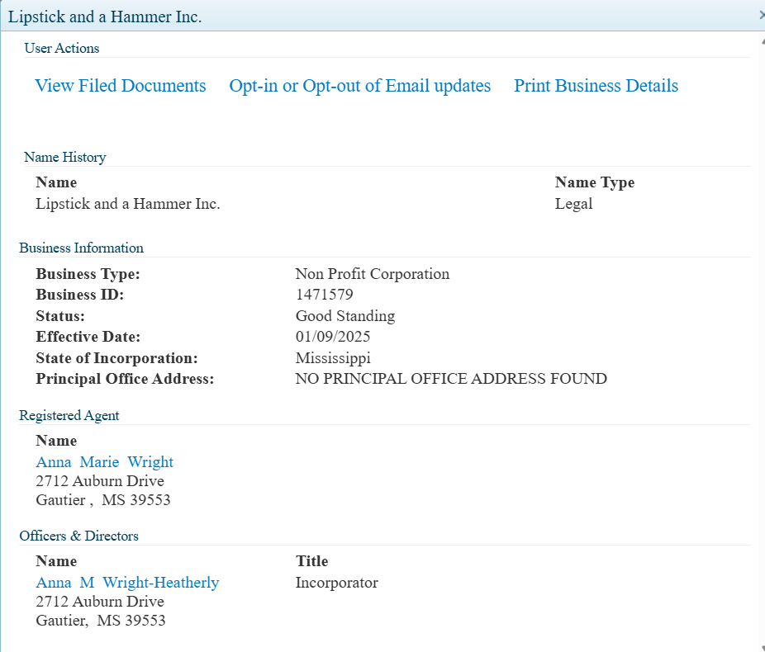This screenshot has width=765, height=652.
Task: Click the Registered Agent section header
Action: (x=69, y=415)
